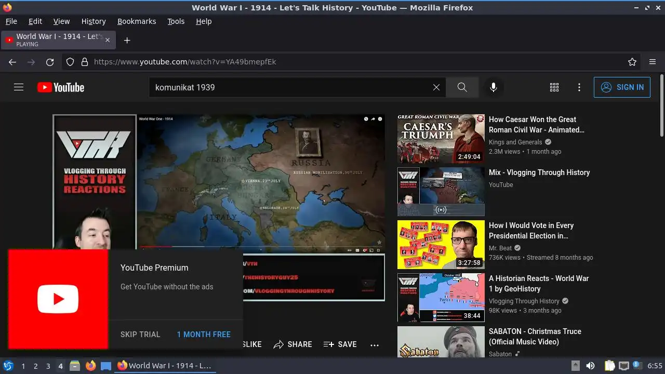The image size is (665, 374).
Task: Click Firefox's forward arrow
Action: (31, 62)
